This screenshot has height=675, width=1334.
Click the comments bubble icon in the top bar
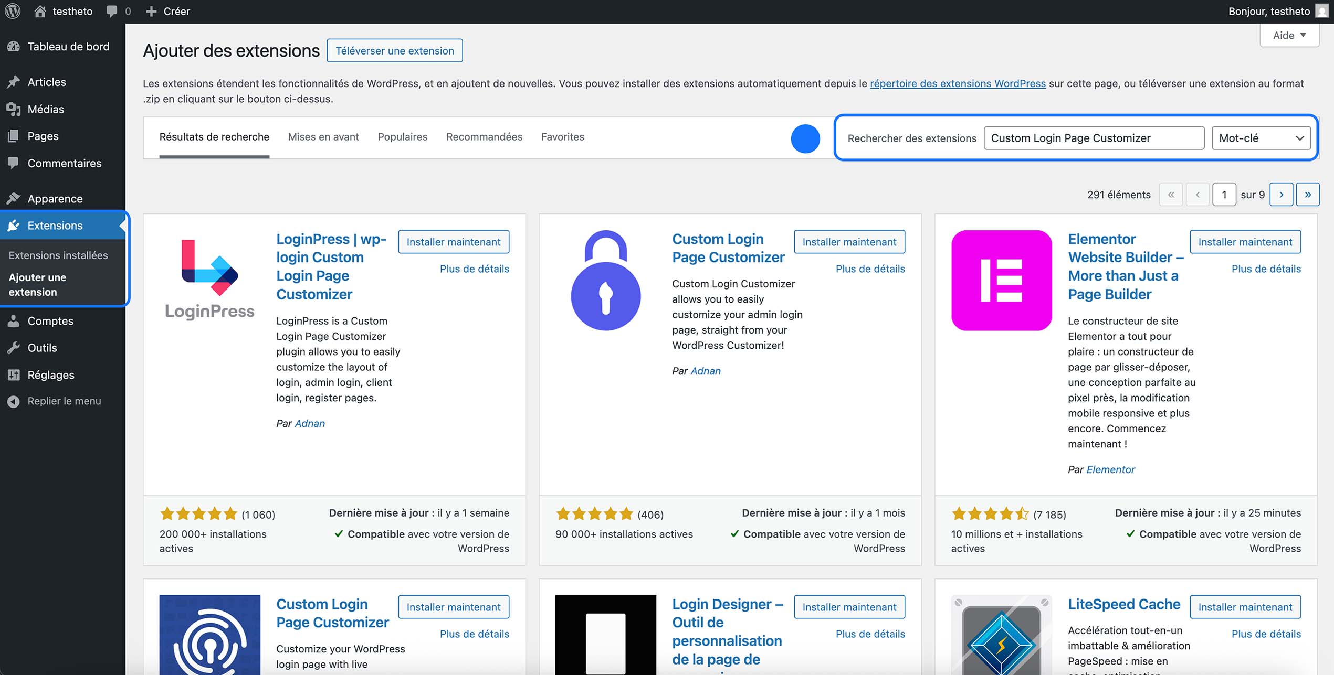(x=111, y=10)
